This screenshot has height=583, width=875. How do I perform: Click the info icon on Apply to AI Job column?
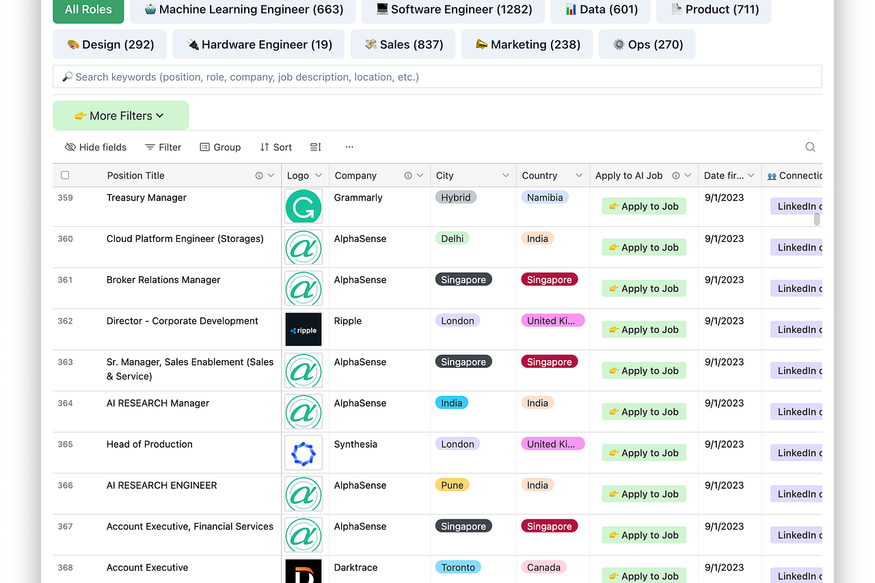click(x=675, y=176)
